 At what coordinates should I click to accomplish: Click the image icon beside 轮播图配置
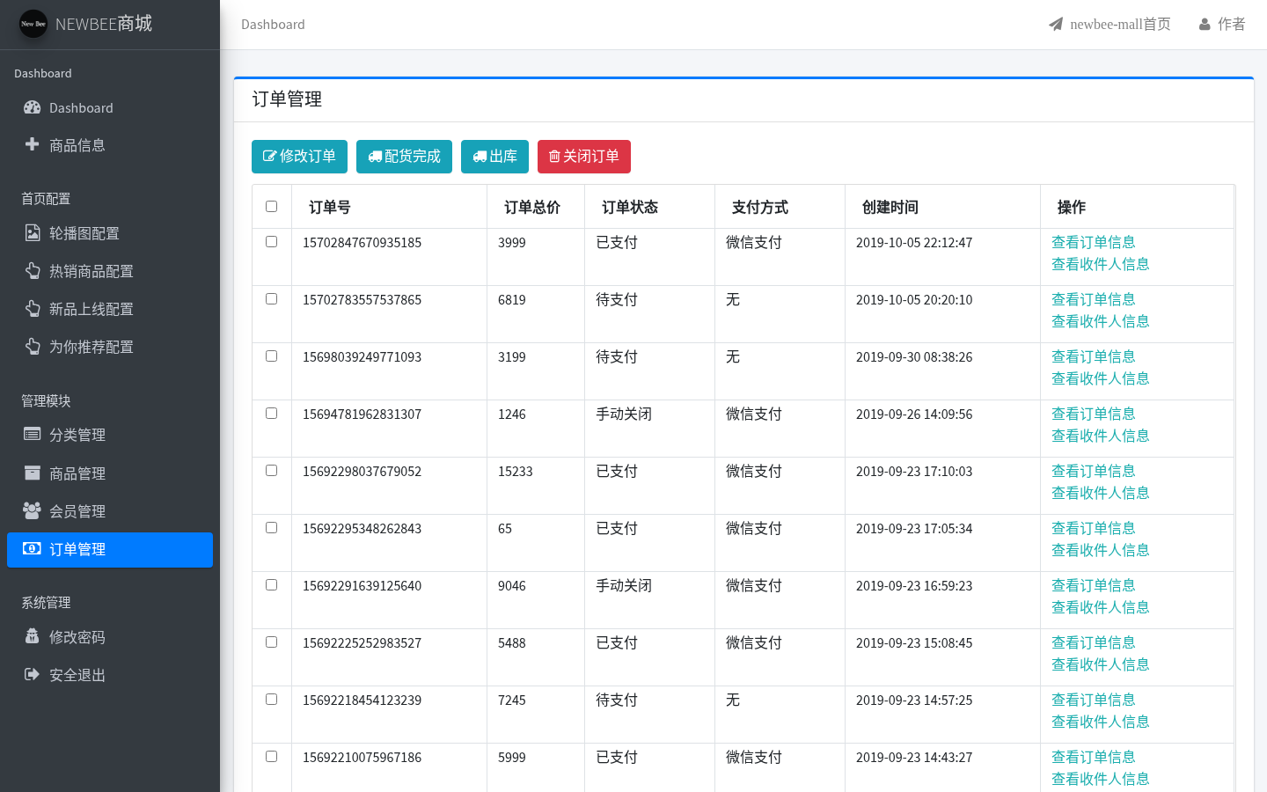[33, 232]
